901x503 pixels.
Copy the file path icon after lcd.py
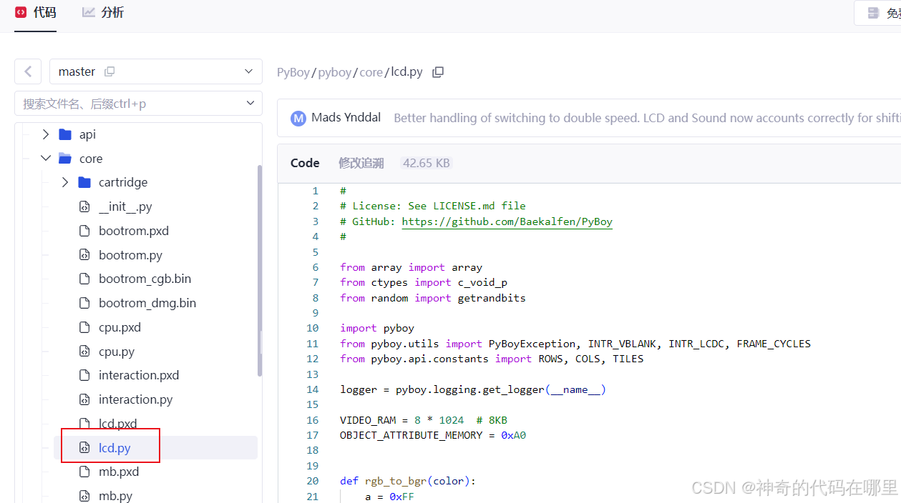click(x=438, y=72)
